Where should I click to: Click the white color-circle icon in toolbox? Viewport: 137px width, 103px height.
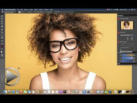(x=2, y=52)
